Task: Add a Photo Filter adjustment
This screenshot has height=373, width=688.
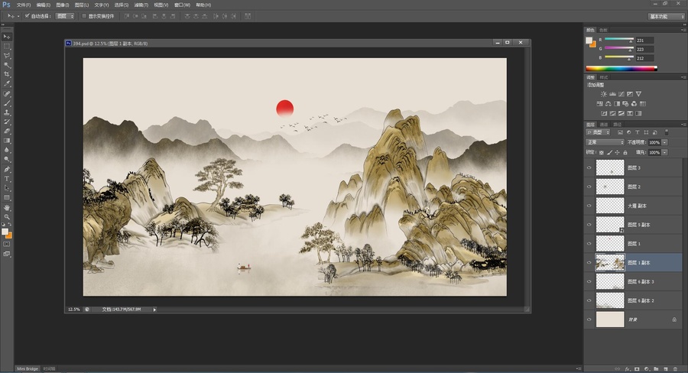Action: [625, 103]
